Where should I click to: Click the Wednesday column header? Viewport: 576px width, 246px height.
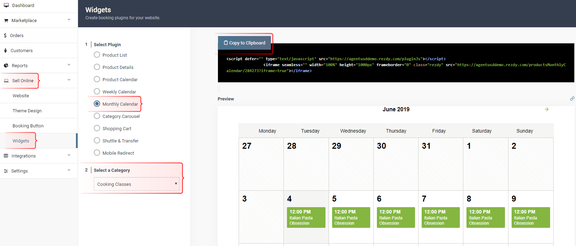(x=353, y=131)
